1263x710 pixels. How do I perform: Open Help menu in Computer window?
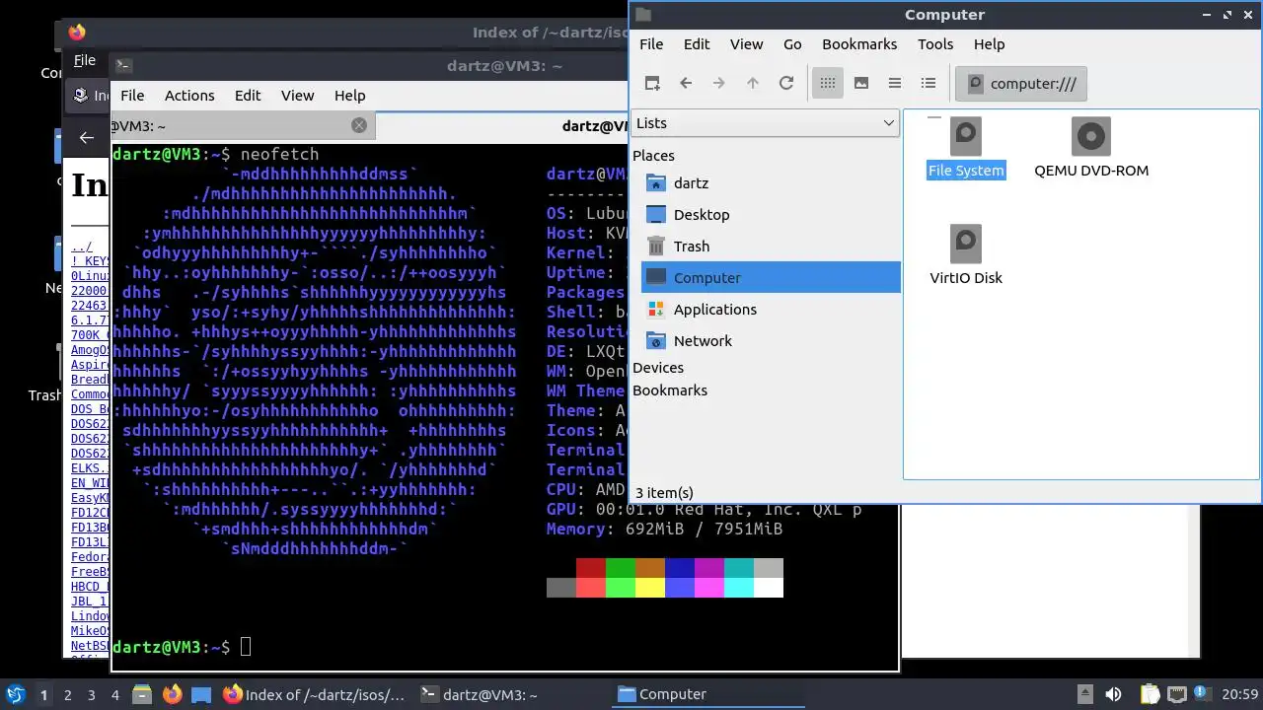(x=989, y=43)
